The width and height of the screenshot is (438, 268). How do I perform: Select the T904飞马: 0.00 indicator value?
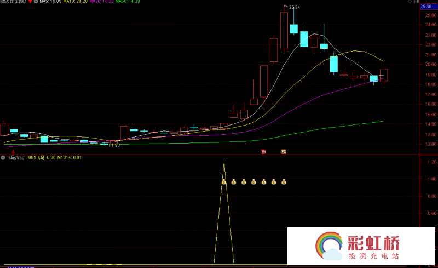click(41, 158)
